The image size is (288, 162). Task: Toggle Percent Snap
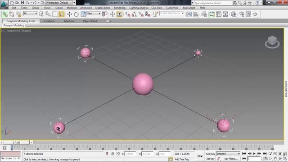point(141,14)
